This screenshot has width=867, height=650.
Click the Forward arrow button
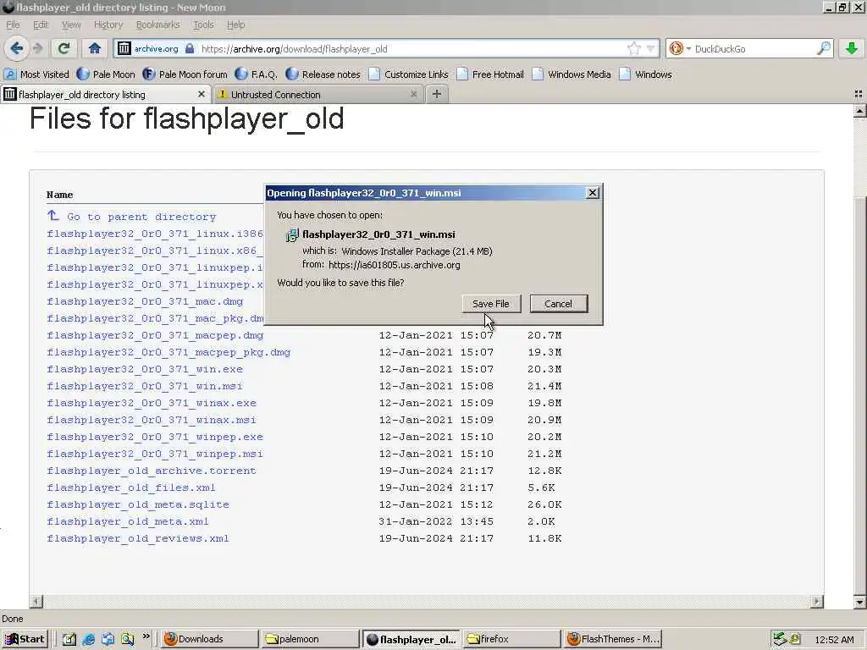tap(37, 48)
